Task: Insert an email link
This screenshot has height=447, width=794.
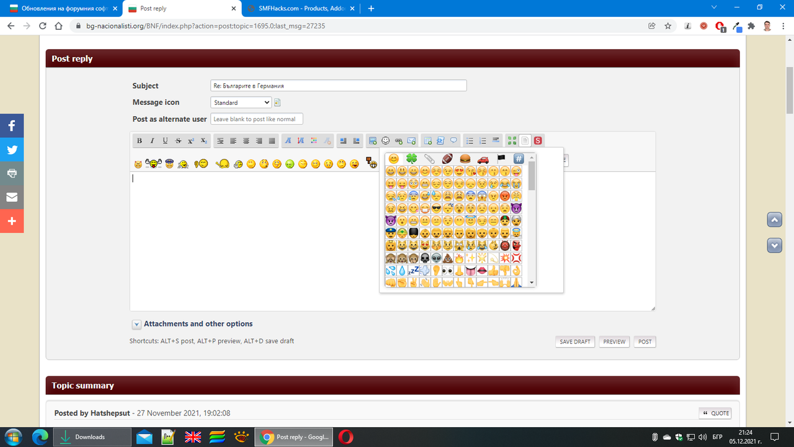Action: point(412,141)
